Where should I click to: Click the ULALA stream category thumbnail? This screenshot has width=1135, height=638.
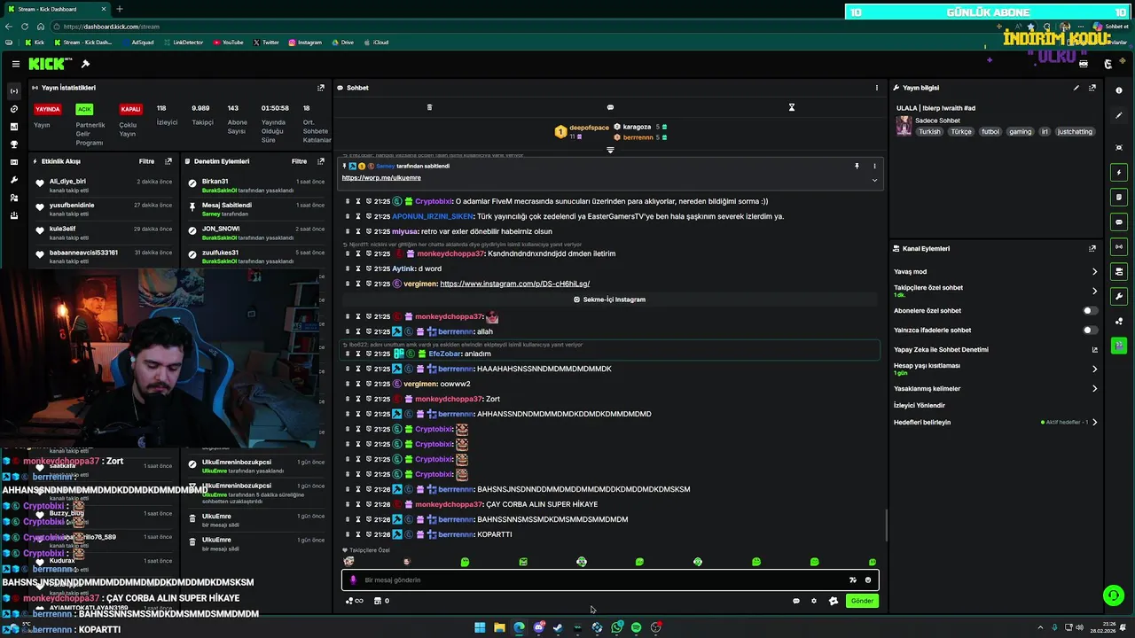pyautogui.click(x=904, y=126)
